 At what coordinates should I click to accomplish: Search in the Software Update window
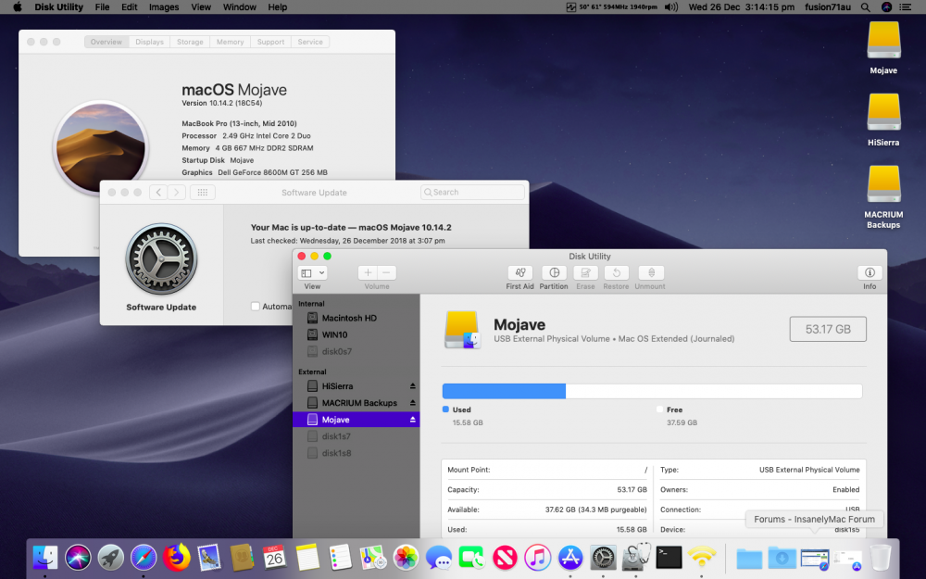(472, 192)
